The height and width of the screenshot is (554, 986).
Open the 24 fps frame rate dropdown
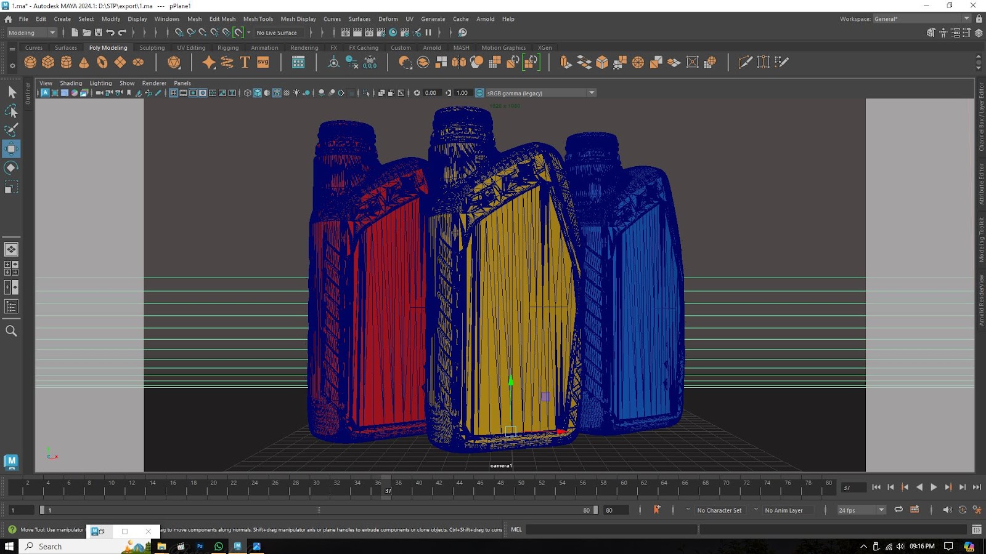[x=881, y=510]
